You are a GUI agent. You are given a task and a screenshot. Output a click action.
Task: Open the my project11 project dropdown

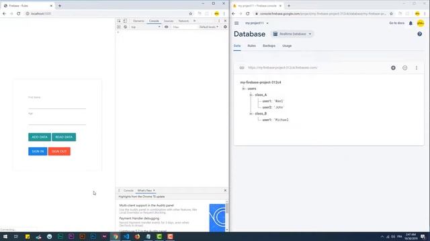(257, 23)
